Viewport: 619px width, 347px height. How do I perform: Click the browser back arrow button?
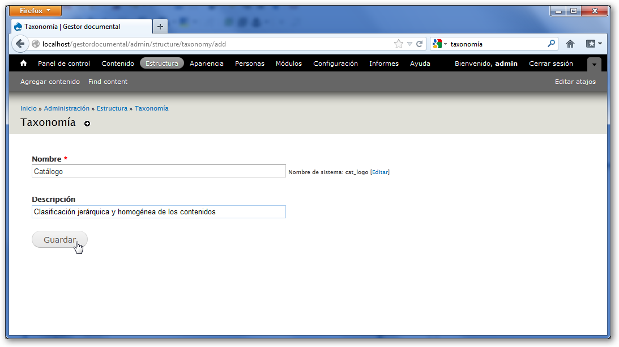click(20, 44)
